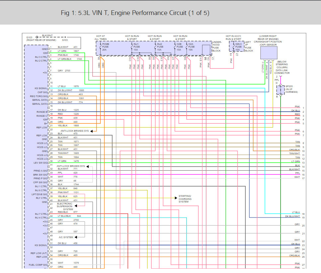Click the A/C System arrow

76,237
